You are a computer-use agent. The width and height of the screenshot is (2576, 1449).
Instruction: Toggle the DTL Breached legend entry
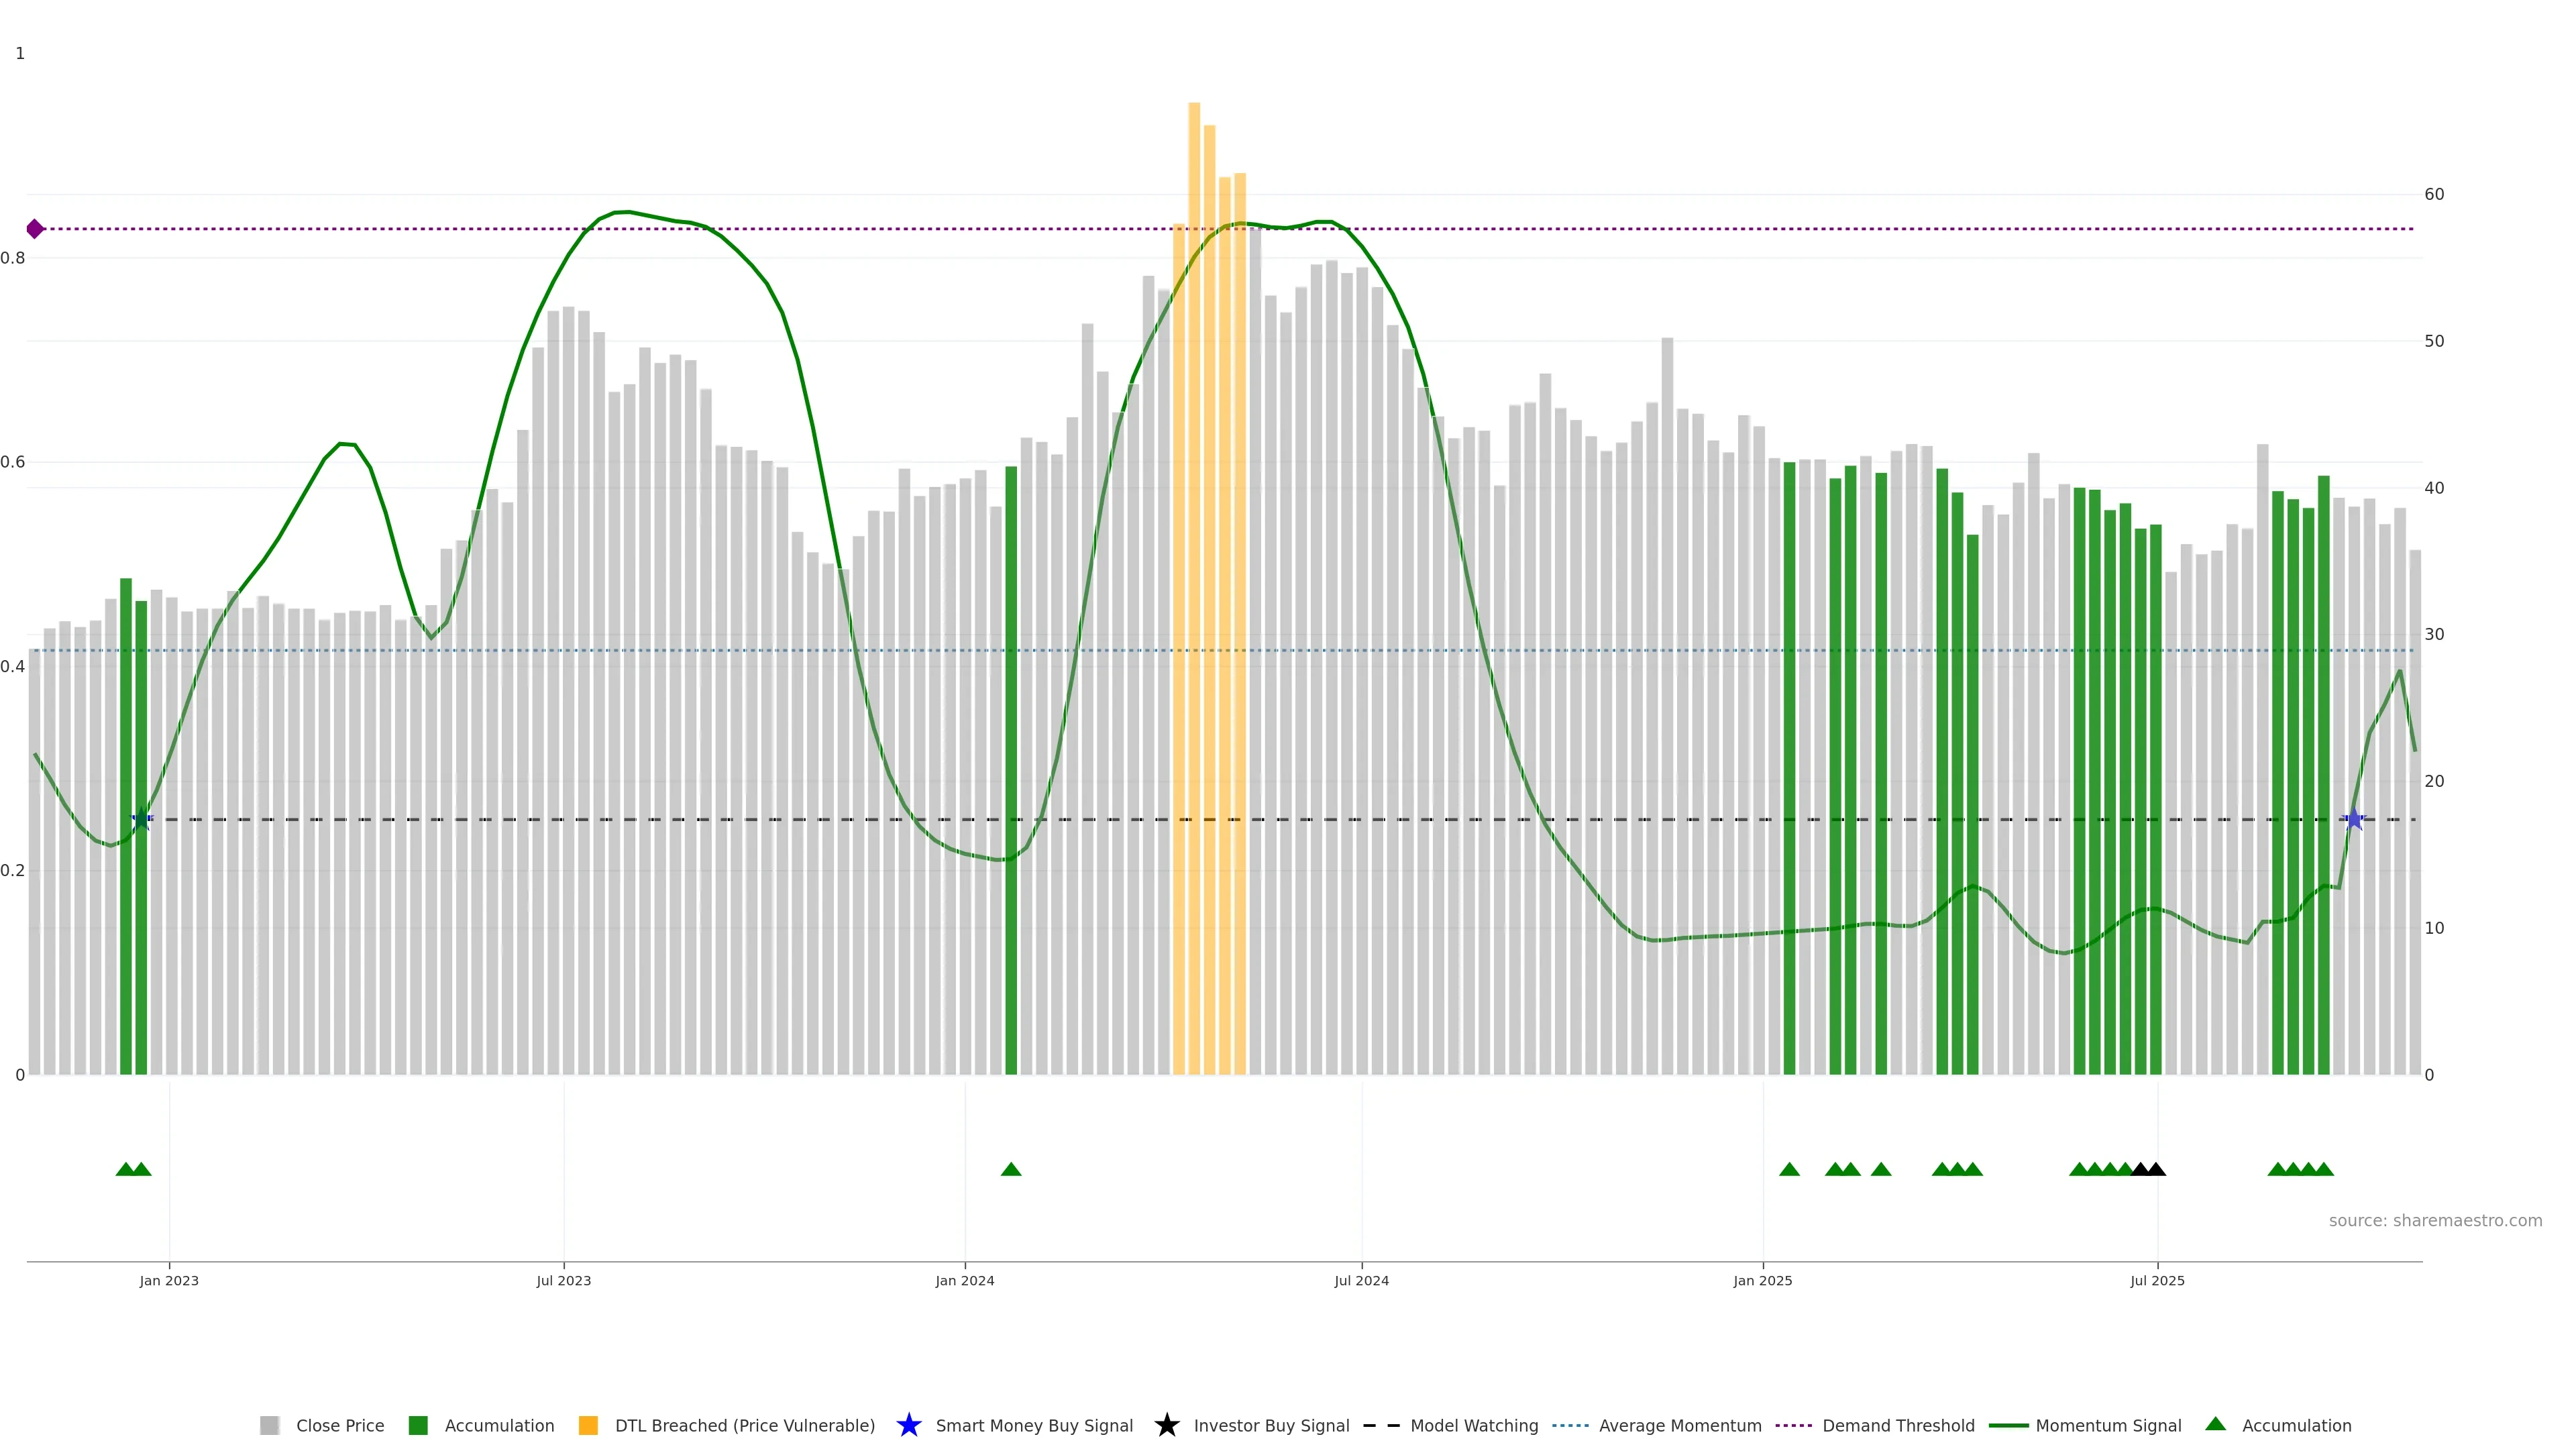(744, 1425)
